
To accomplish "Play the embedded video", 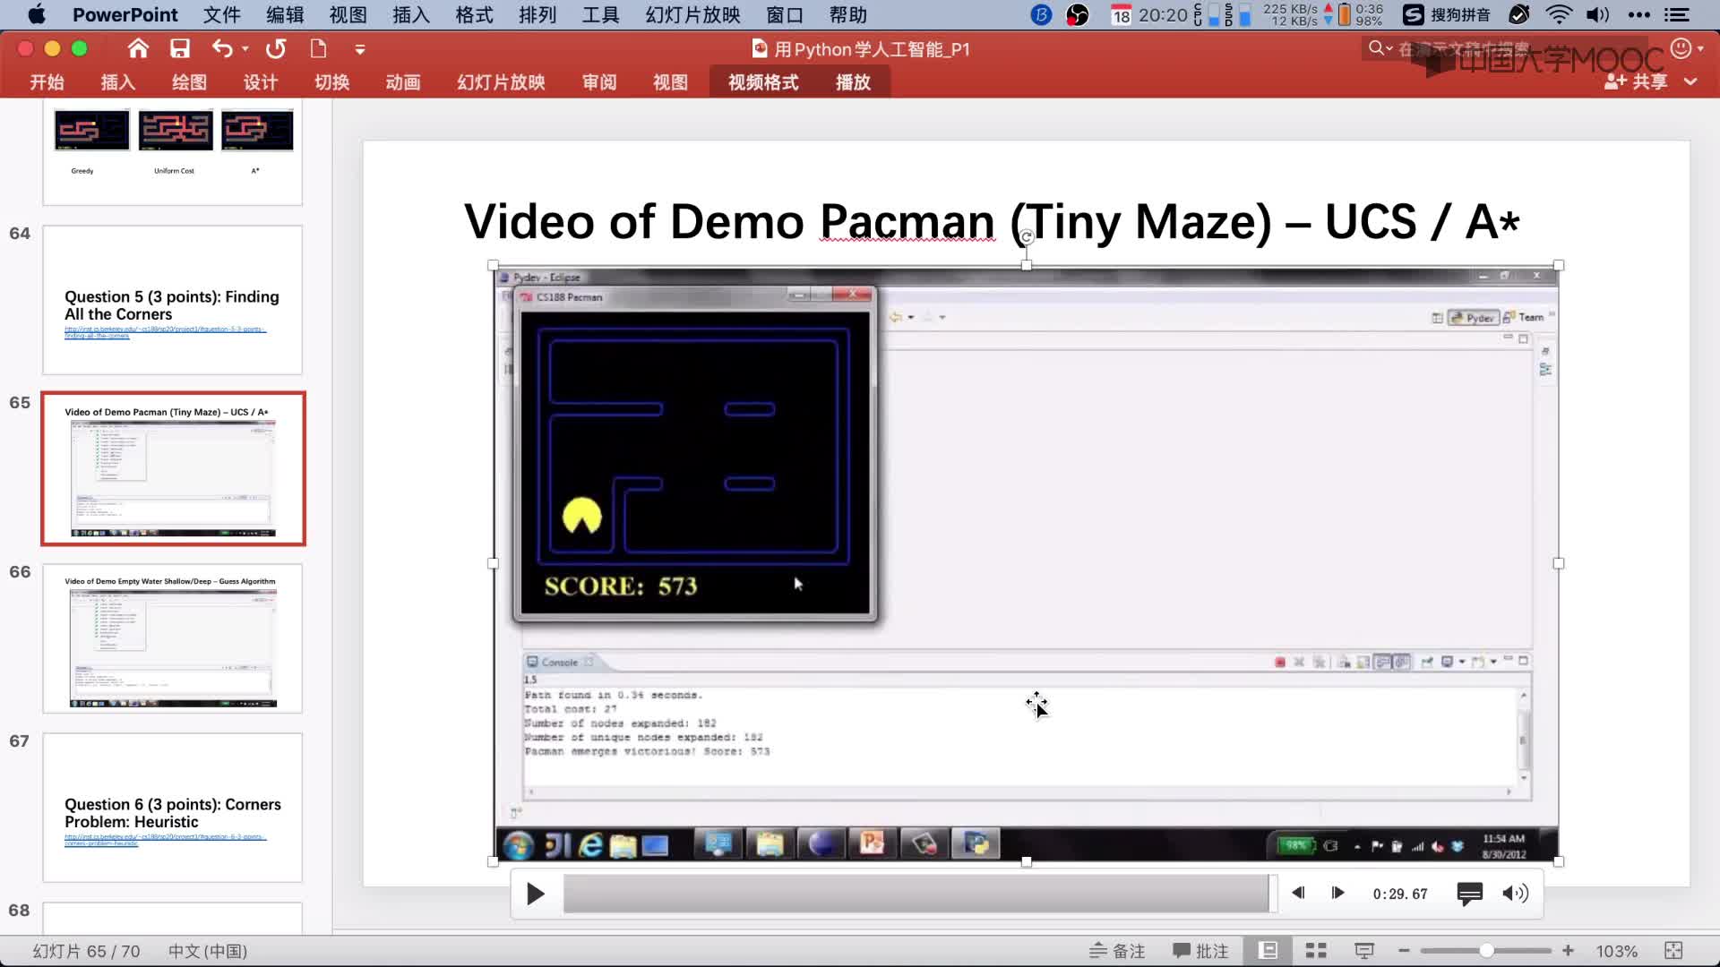I will coord(535,894).
